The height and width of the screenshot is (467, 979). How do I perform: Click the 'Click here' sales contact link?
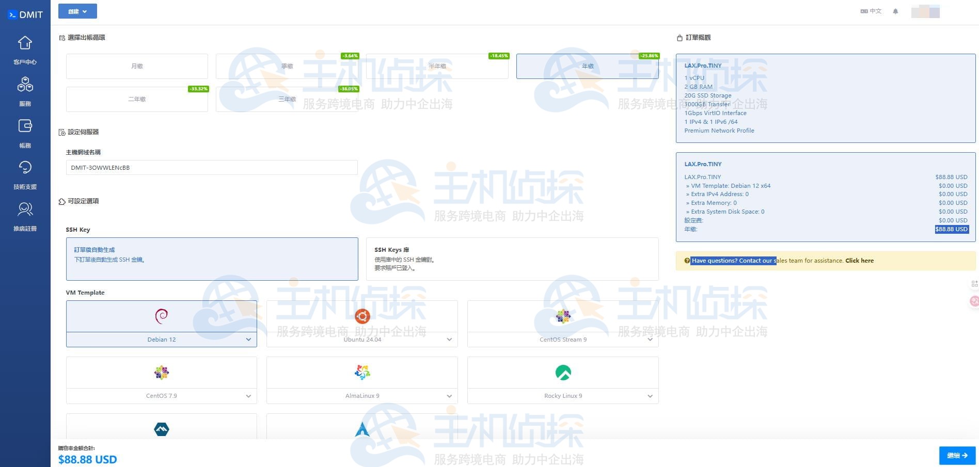859,261
